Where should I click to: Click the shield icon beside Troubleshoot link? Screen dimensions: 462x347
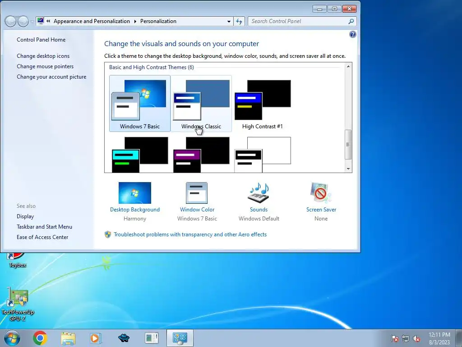pyautogui.click(x=108, y=234)
